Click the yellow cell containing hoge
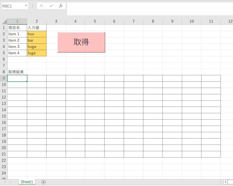The width and height of the screenshot is (233, 186). click(x=37, y=47)
